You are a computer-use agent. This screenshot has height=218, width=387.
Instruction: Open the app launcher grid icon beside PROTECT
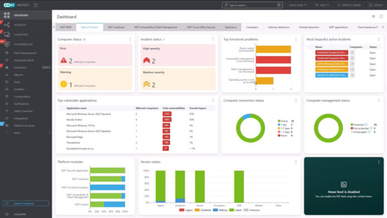36,5
